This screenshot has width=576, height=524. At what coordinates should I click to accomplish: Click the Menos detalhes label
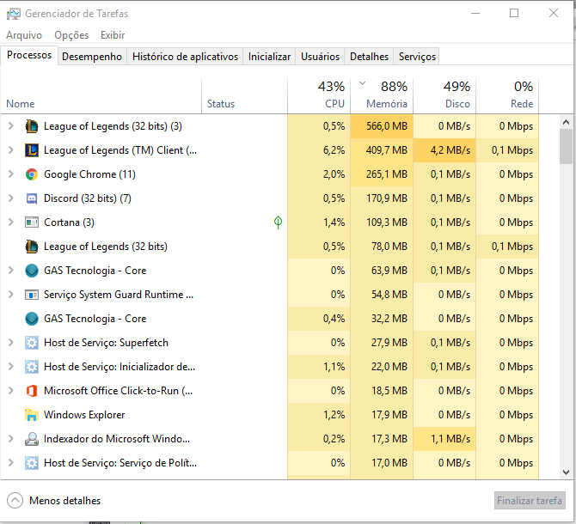65,501
